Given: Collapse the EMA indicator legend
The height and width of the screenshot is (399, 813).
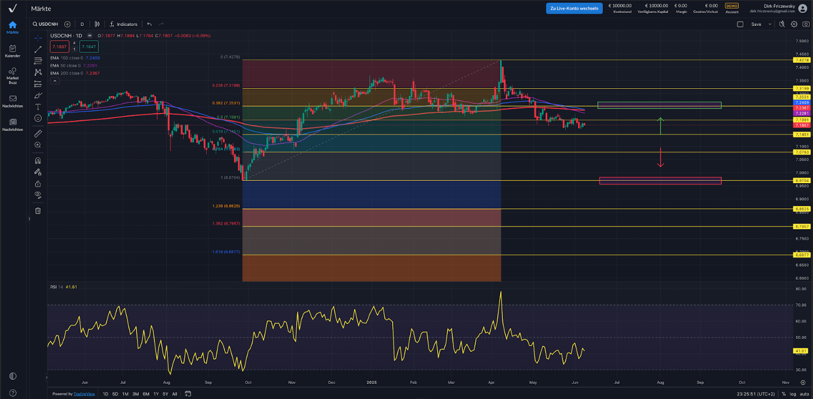Looking at the screenshot, I should pos(55,80).
